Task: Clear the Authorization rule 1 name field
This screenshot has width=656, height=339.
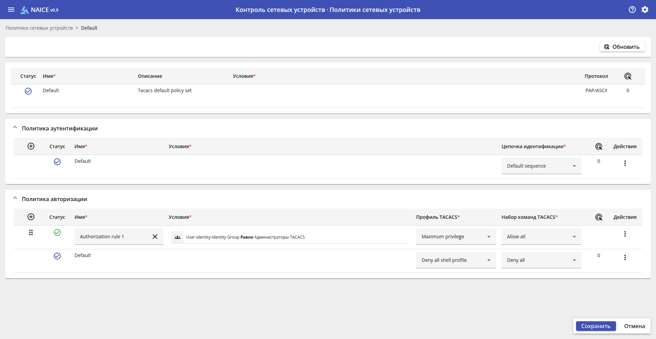Action: (155, 237)
